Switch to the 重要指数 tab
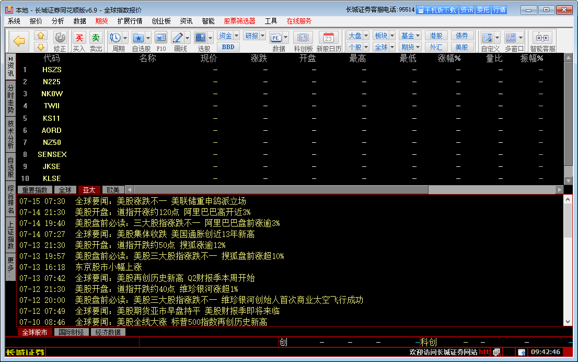Viewport: 578px width, 362px height. click(x=34, y=190)
